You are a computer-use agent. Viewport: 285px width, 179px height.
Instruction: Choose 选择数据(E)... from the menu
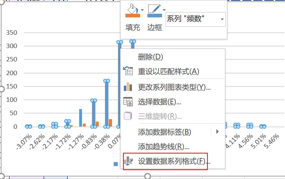click(159, 101)
